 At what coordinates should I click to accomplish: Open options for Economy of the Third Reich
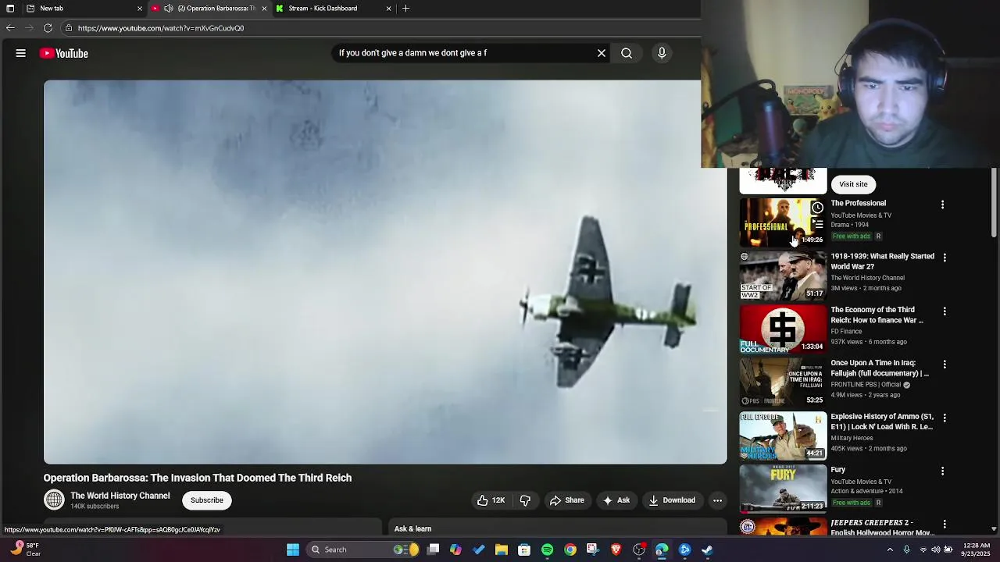[945, 311]
